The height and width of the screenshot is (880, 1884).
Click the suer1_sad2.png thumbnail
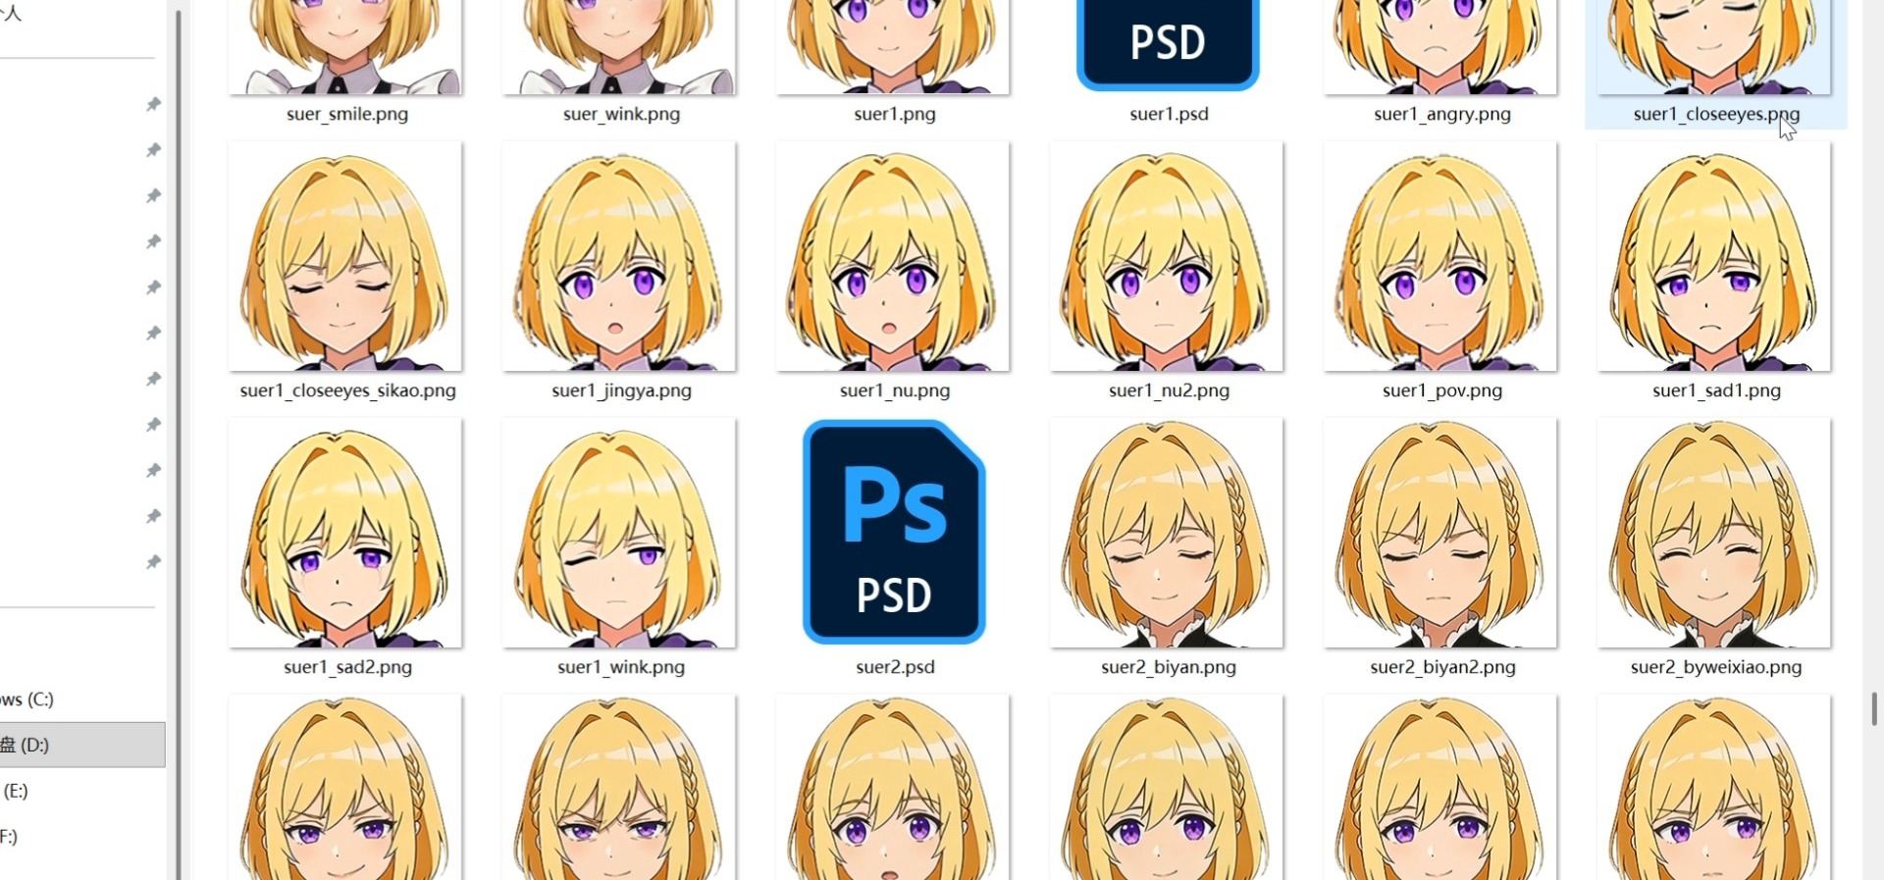pos(345,534)
